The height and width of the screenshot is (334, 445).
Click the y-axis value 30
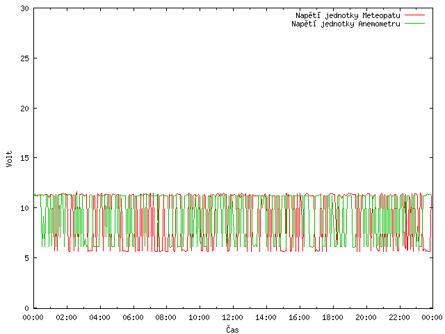(x=25, y=8)
